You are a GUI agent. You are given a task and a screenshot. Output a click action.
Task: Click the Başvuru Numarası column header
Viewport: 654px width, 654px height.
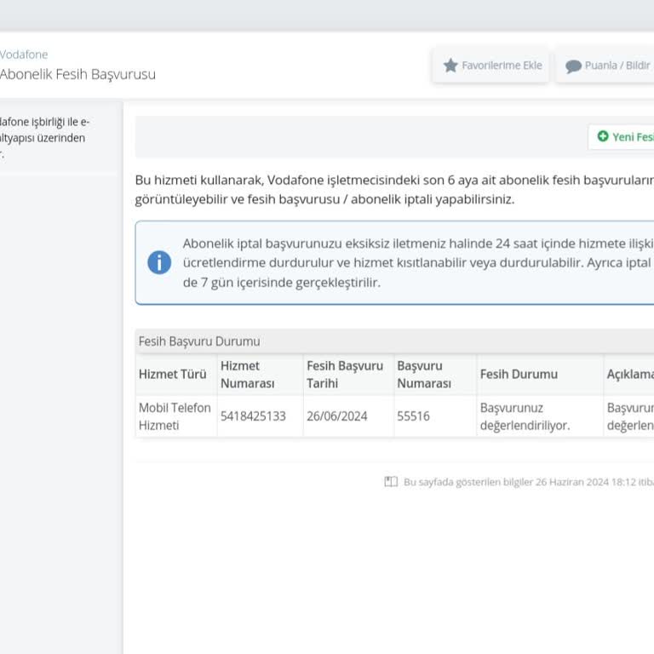[x=424, y=375]
